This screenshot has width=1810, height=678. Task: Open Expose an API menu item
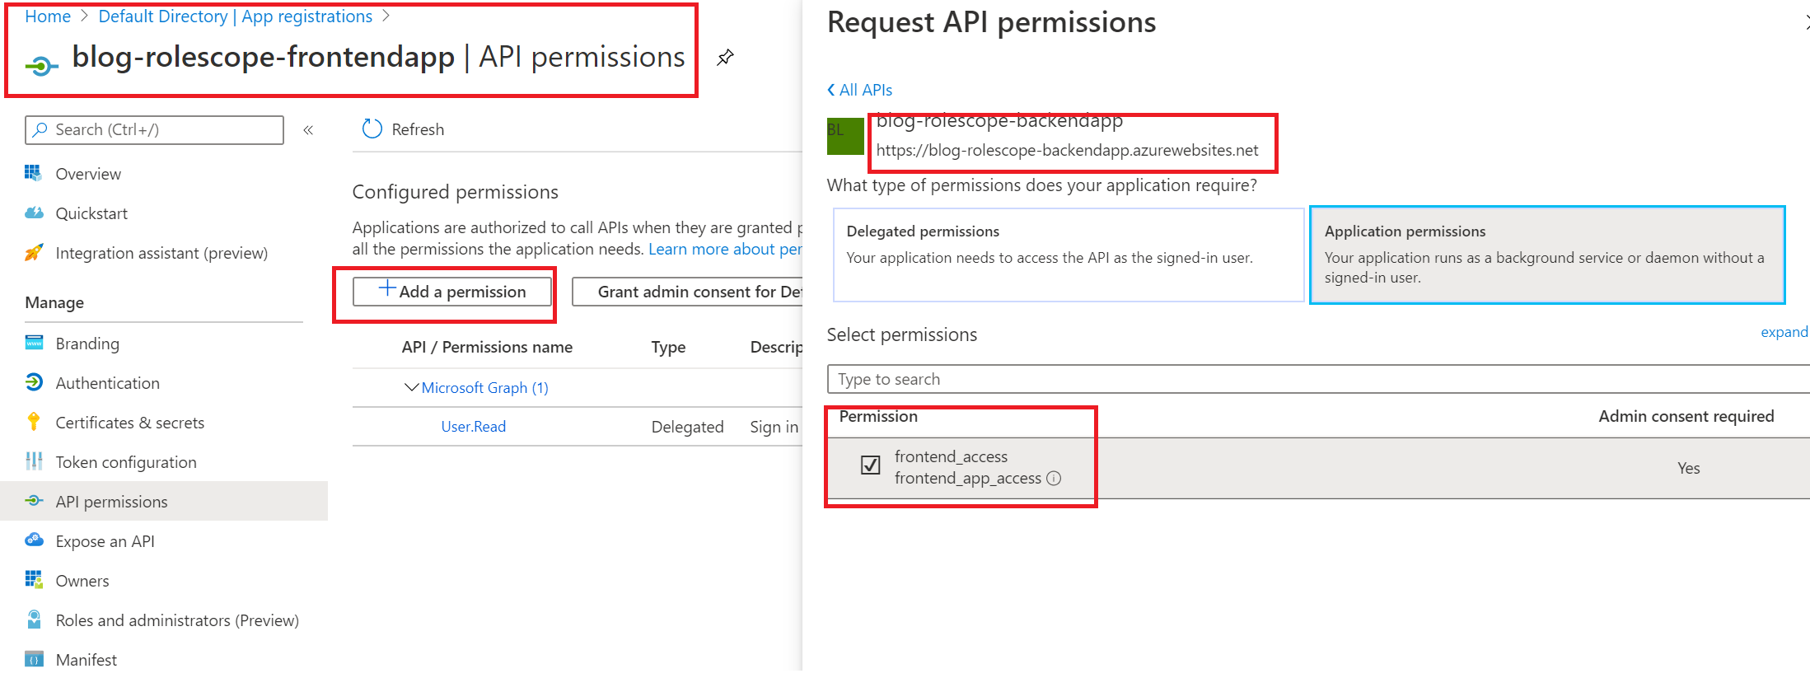105,541
